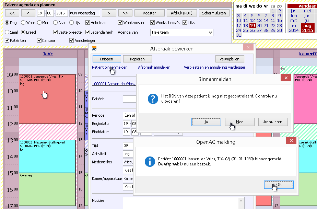
Task: Go back one week with << button
Action: [12, 13]
